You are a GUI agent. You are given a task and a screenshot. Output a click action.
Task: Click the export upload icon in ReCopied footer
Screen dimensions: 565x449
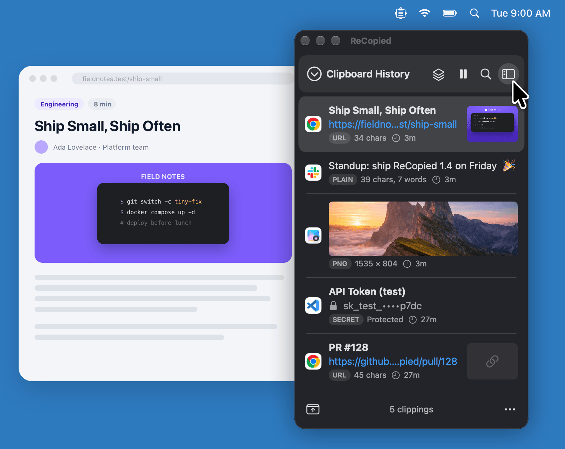[x=313, y=409]
